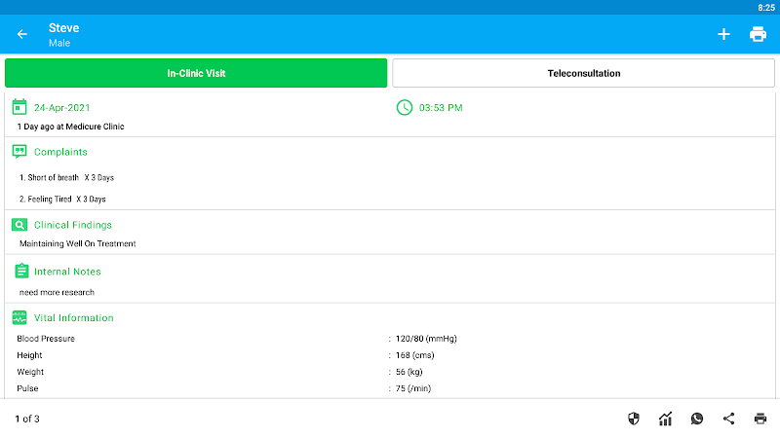Open the chart graph icon at bottom
This screenshot has width=780, height=438.
[665, 419]
